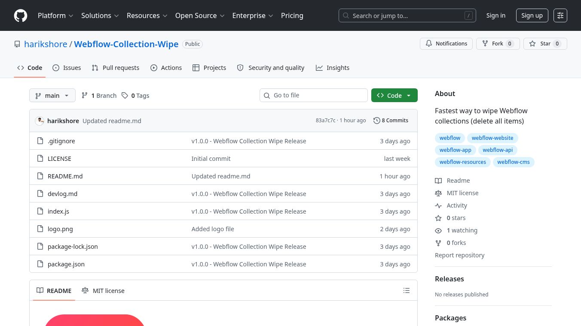Select the webflow-api topic tag
The width and height of the screenshot is (581, 326).
tap(498, 150)
